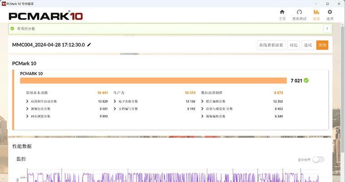The width and height of the screenshot is (345, 182).
Task: Click the green valid-score check icon in banner
Action: coord(12,29)
